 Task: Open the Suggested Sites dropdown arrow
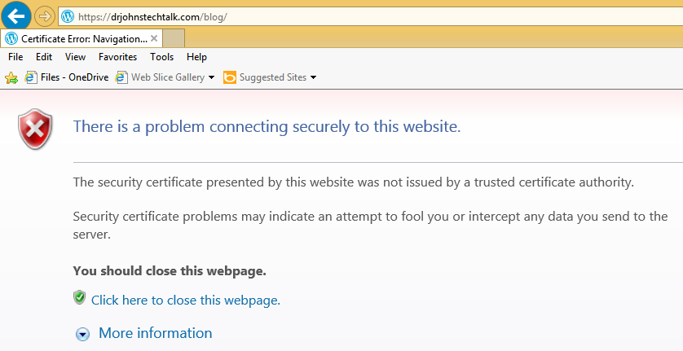[x=313, y=77]
